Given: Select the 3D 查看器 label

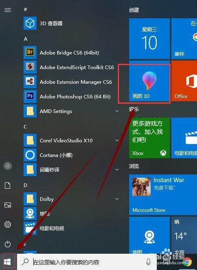Looking at the screenshot, I should (51, 23).
